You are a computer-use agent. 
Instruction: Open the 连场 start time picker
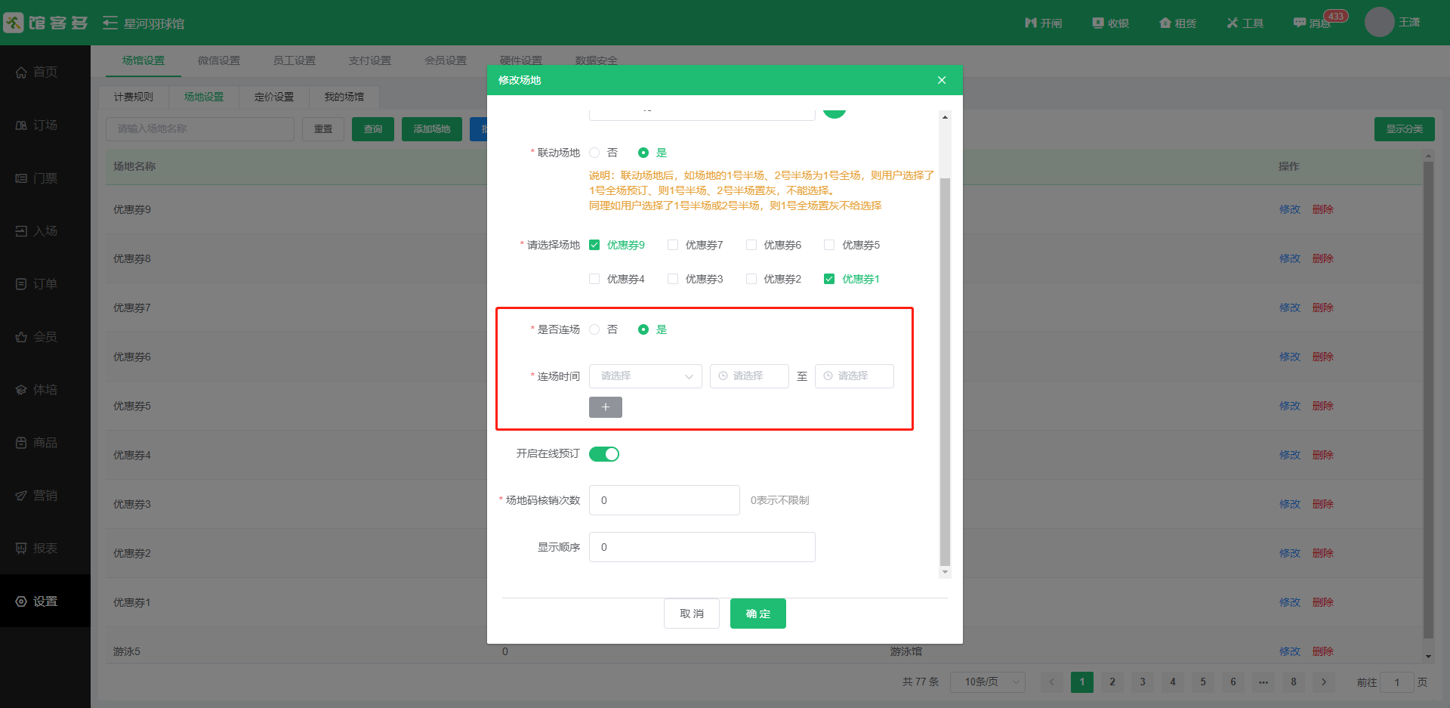(749, 376)
